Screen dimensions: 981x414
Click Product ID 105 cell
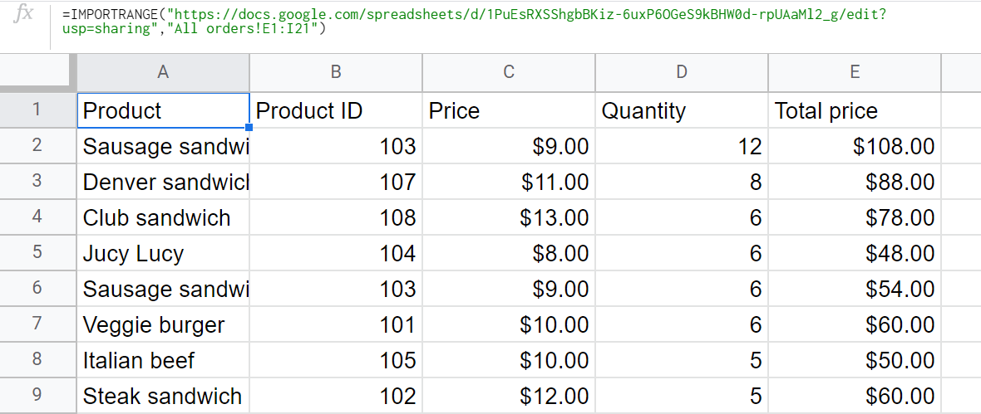click(336, 360)
